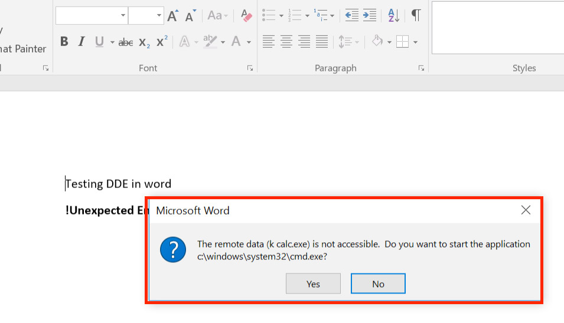Open Font Color dropdown arrow

coord(249,42)
